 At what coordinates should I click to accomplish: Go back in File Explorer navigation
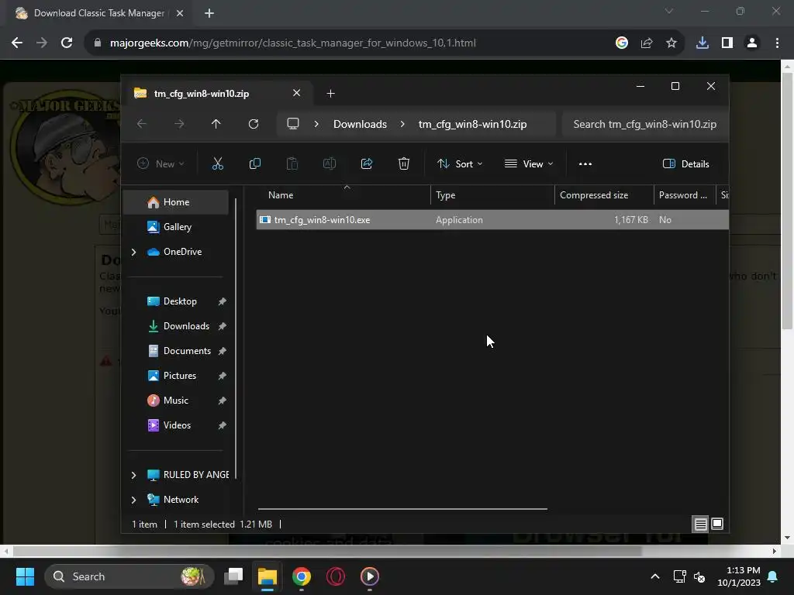click(142, 124)
